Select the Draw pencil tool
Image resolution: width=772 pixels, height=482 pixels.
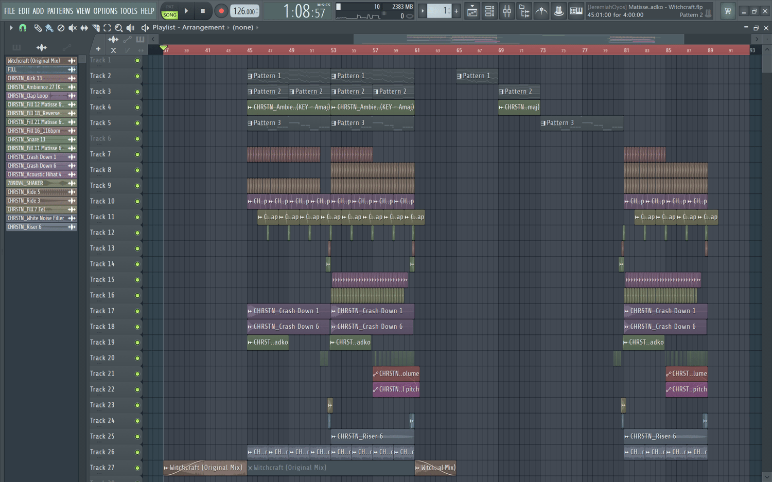point(38,28)
